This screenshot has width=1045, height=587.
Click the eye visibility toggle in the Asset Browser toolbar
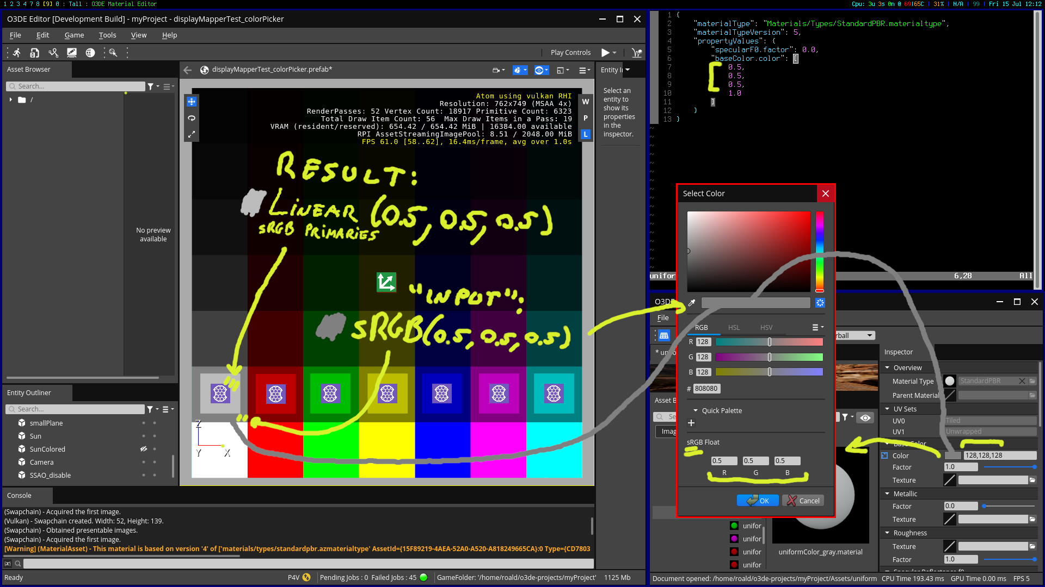coord(865,417)
